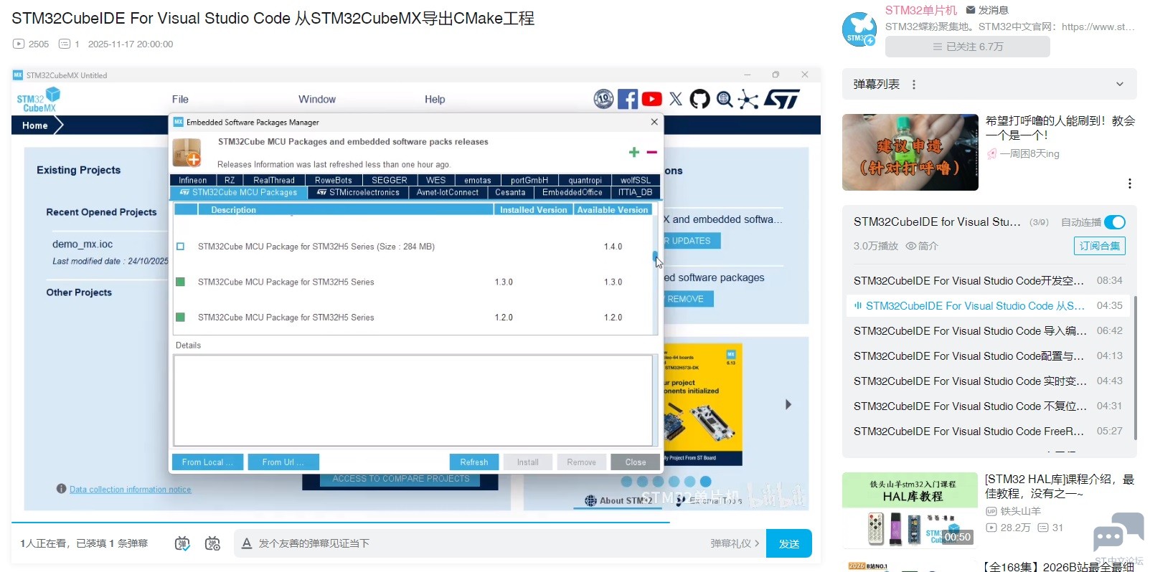Image resolution: width=1150 pixels, height=572 pixels.
Task: Open the Window menu in STM32CubeMX
Action: (317, 99)
